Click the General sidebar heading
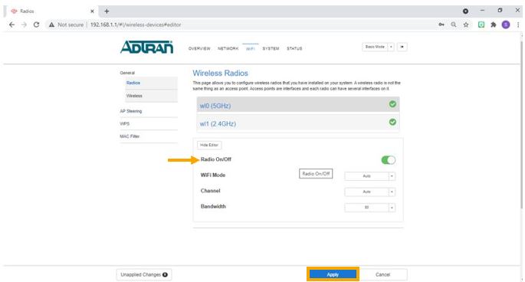This screenshot has height=282, width=525. pos(127,73)
